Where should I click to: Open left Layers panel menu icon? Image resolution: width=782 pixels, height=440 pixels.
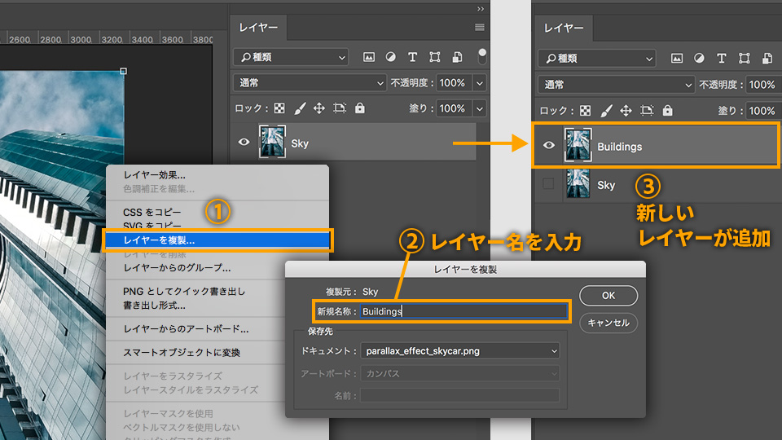point(479,28)
